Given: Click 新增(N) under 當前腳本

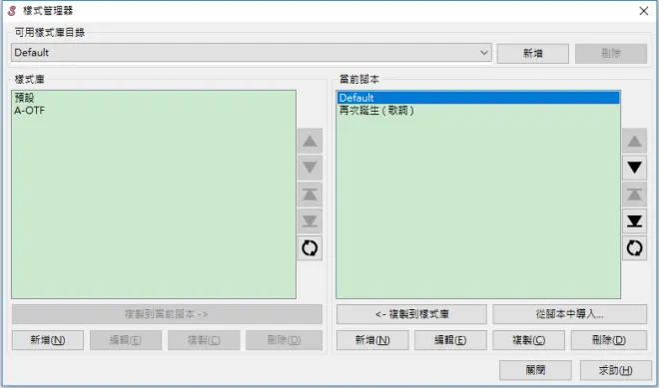Looking at the screenshot, I should (x=372, y=340).
